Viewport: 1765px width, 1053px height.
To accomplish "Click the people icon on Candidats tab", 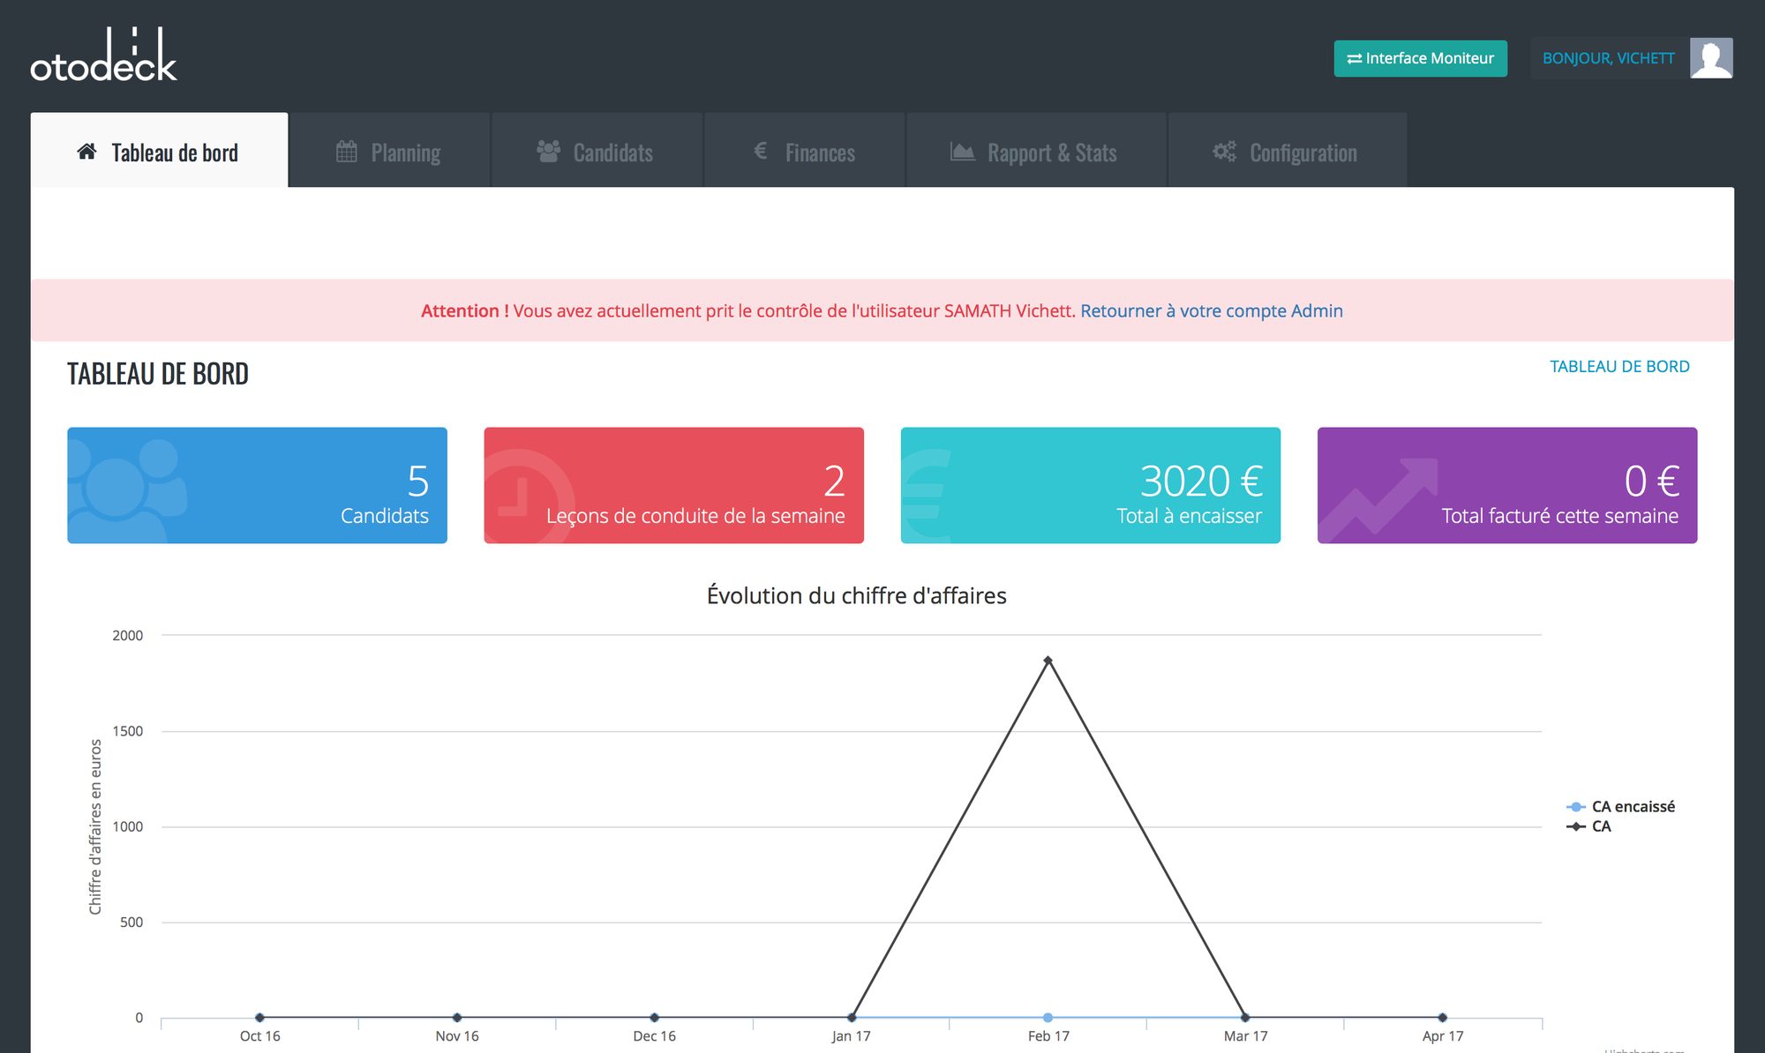I will point(548,152).
